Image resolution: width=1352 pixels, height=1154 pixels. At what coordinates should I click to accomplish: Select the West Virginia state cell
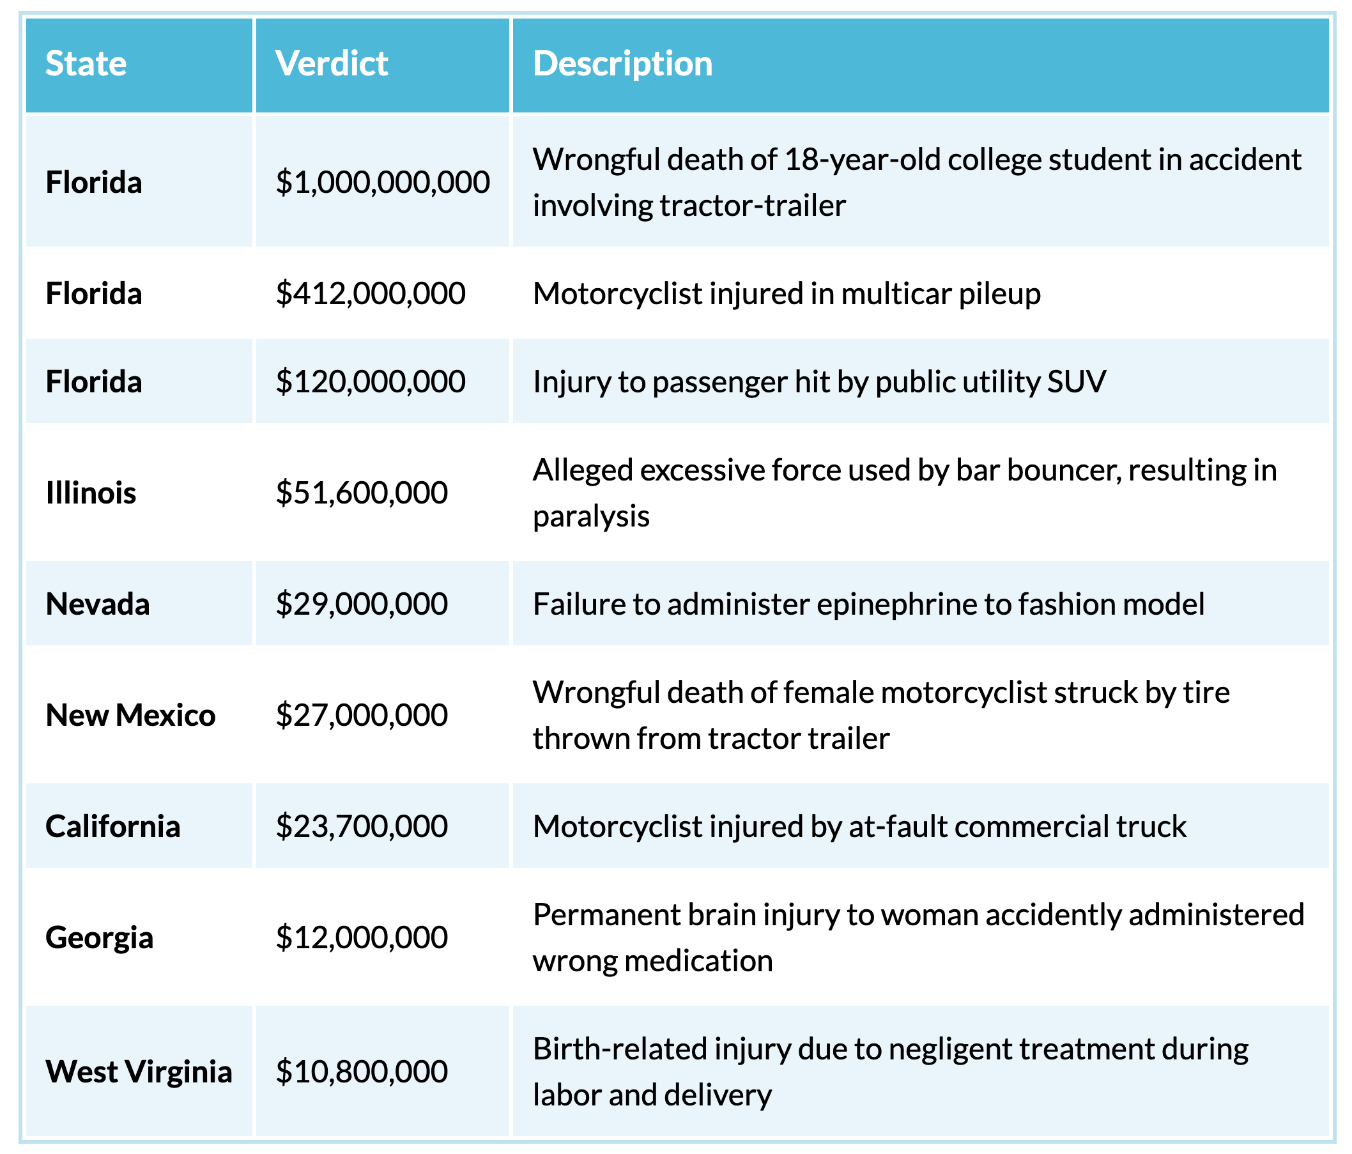[139, 1072]
